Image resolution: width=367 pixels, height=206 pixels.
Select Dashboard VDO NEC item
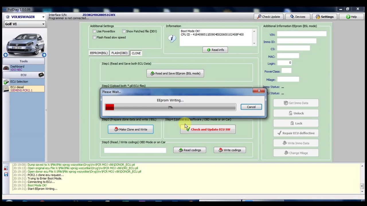click(x=24, y=68)
